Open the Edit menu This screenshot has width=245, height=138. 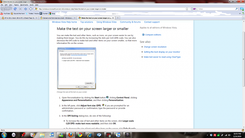pos(6,5)
